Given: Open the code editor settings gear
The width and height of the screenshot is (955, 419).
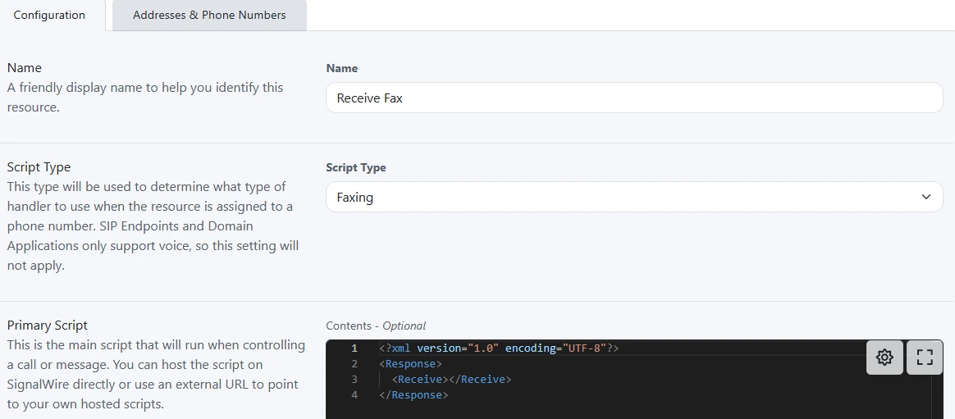Looking at the screenshot, I should pyautogui.click(x=884, y=357).
